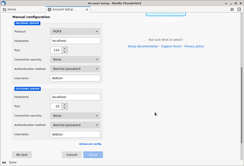Click the Cancel button

[72, 155]
